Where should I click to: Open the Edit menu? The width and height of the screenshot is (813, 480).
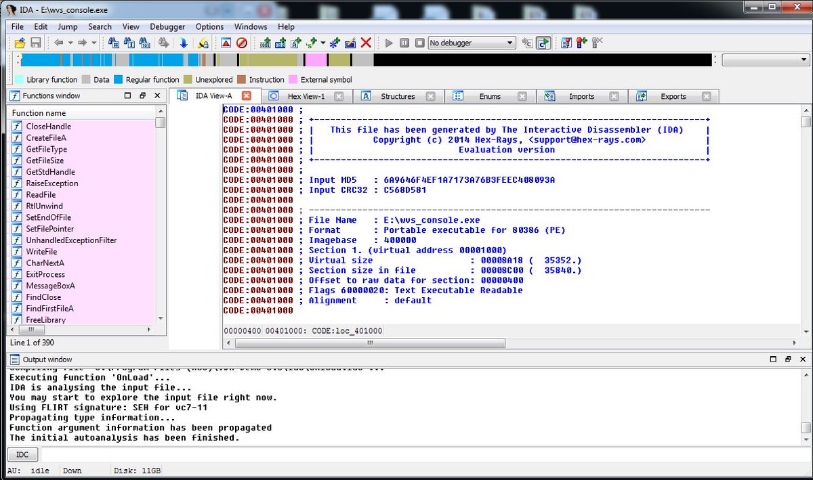[x=41, y=26]
